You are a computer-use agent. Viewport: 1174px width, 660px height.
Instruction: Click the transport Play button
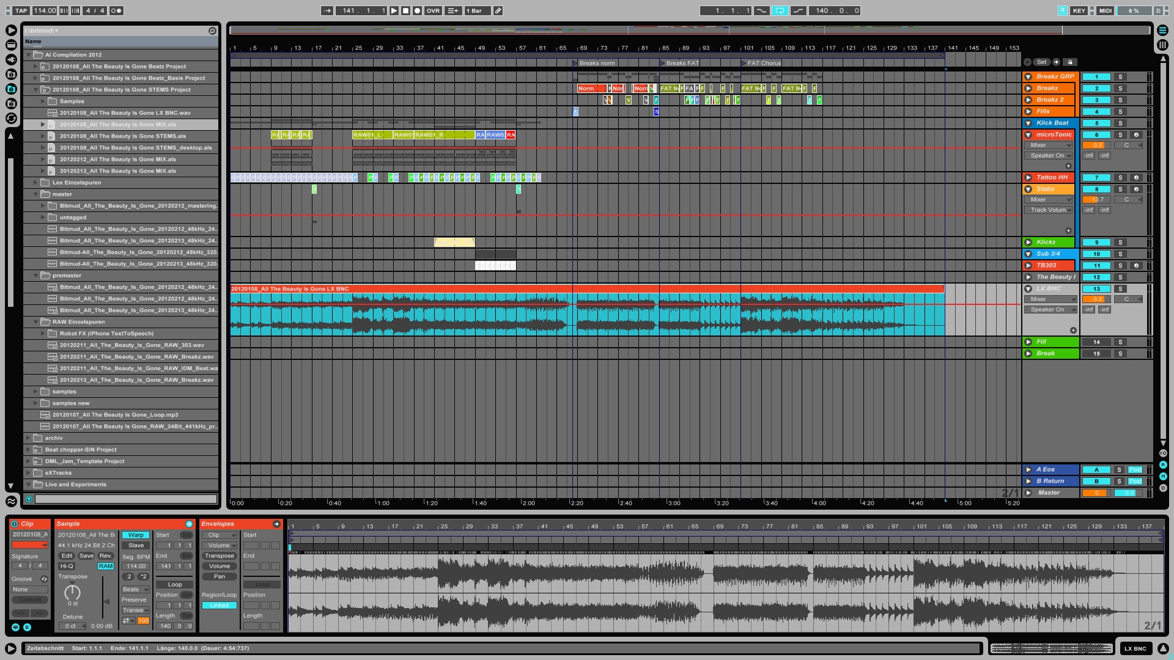(394, 10)
